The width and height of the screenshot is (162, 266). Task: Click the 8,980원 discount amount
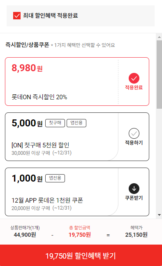27,68
